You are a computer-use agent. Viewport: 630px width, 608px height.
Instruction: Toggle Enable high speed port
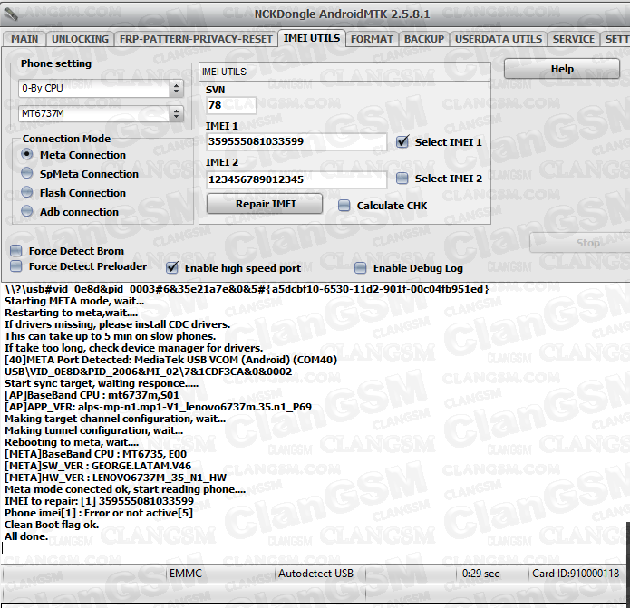[172, 268]
